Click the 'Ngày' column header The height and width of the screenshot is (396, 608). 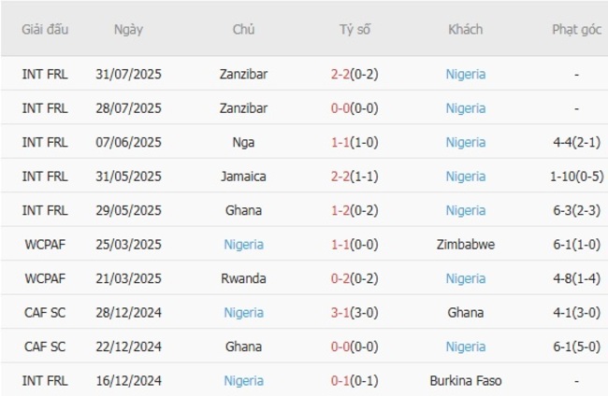point(128,29)
